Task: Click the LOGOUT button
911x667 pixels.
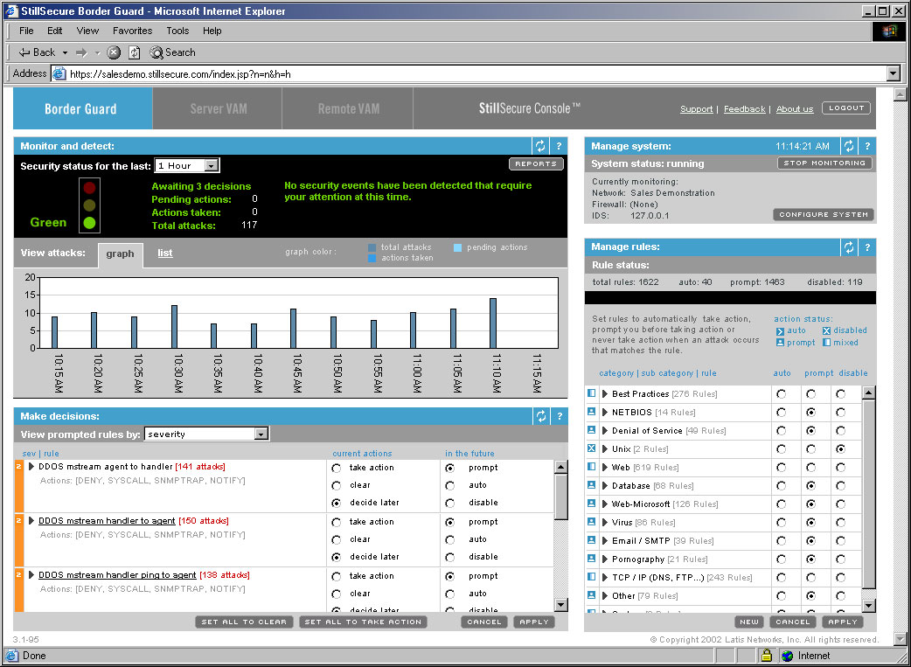Action: pos(846,108)
